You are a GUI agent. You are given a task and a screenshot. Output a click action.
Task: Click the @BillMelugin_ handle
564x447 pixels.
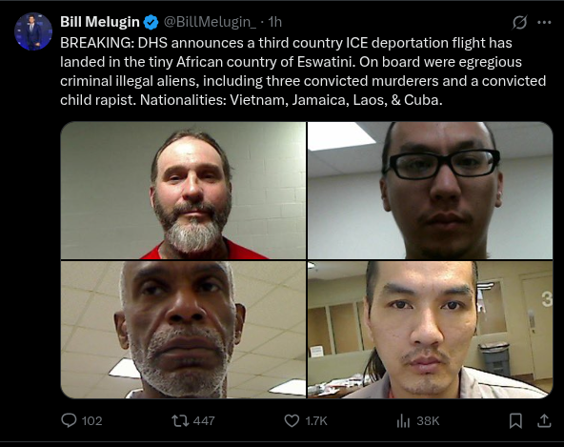(x=210, y=22)
